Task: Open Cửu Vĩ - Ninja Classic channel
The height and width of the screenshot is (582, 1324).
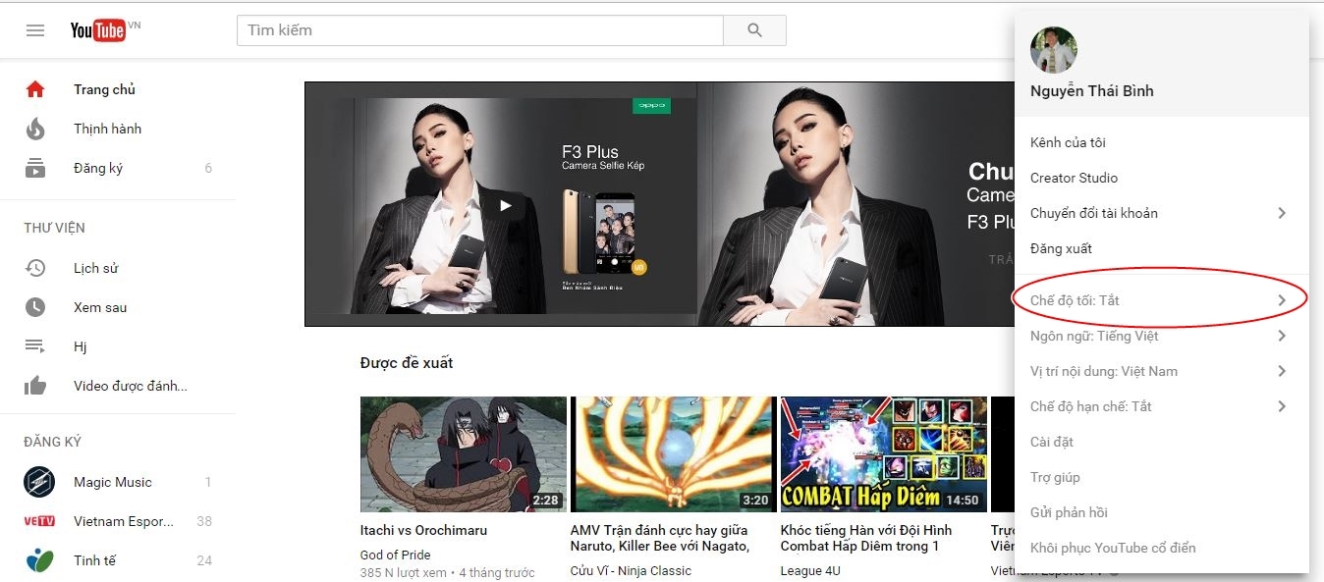Action: tap(631, 570)
